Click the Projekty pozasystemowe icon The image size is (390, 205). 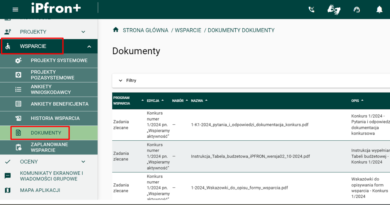tap(18, 75)
